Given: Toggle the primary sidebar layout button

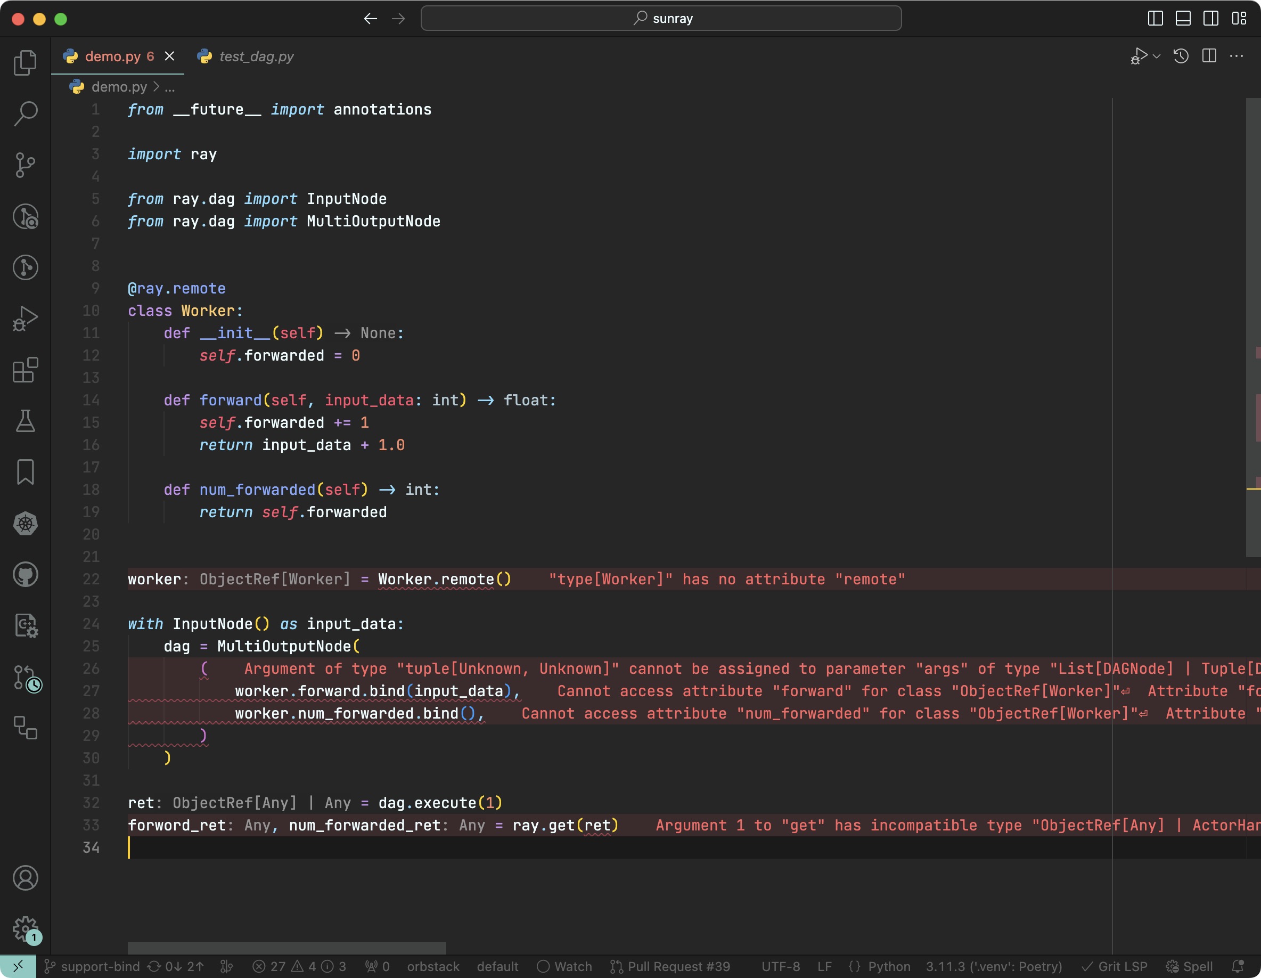Looking at the screenshot, I should click(x=1154, y=19).
